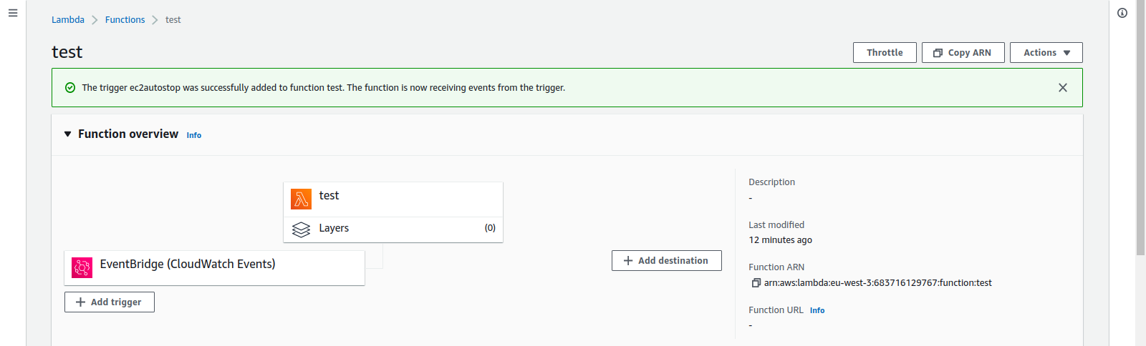
Task: Dismiss the success notification banner
Action: (x=1063, y=88)
